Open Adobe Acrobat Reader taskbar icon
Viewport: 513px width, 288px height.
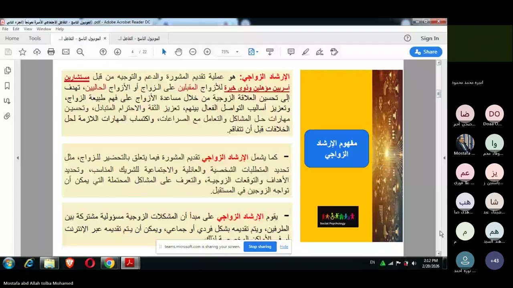click(x=129, y=263)
